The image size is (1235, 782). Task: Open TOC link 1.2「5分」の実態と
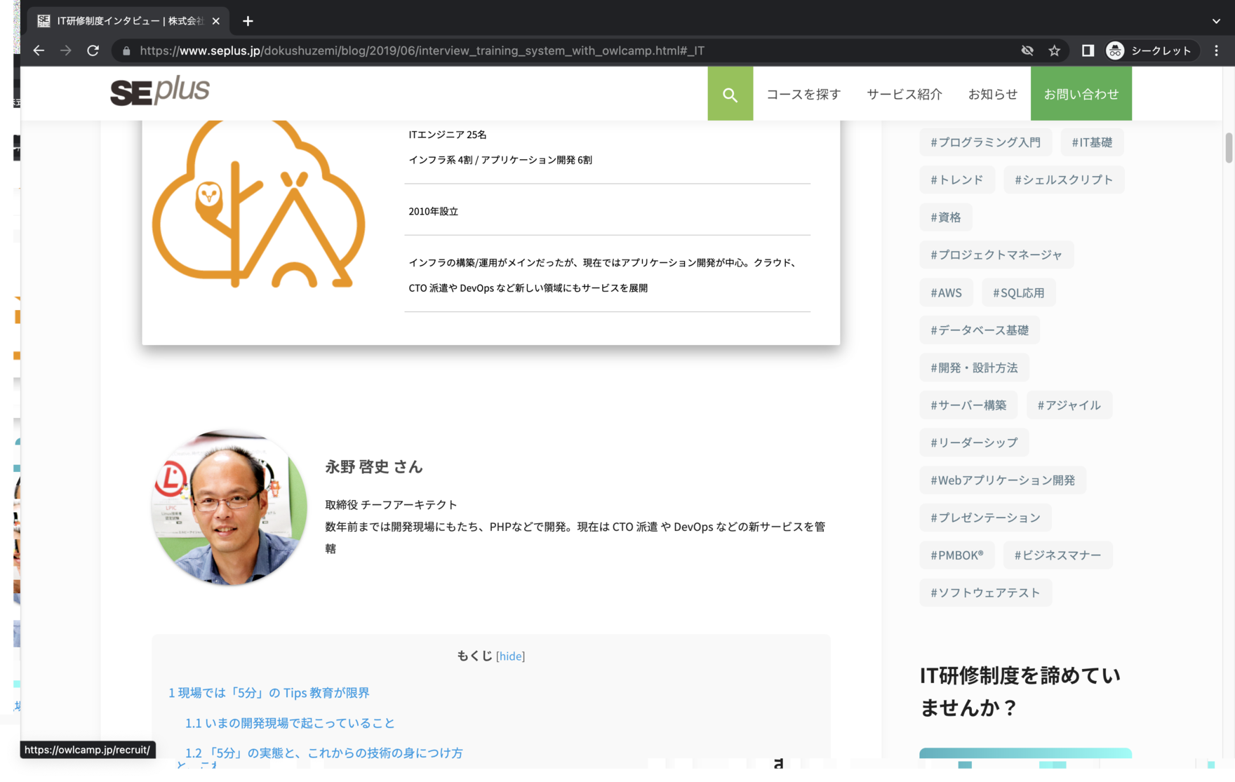pyautogui.click(x=323, y=753)
